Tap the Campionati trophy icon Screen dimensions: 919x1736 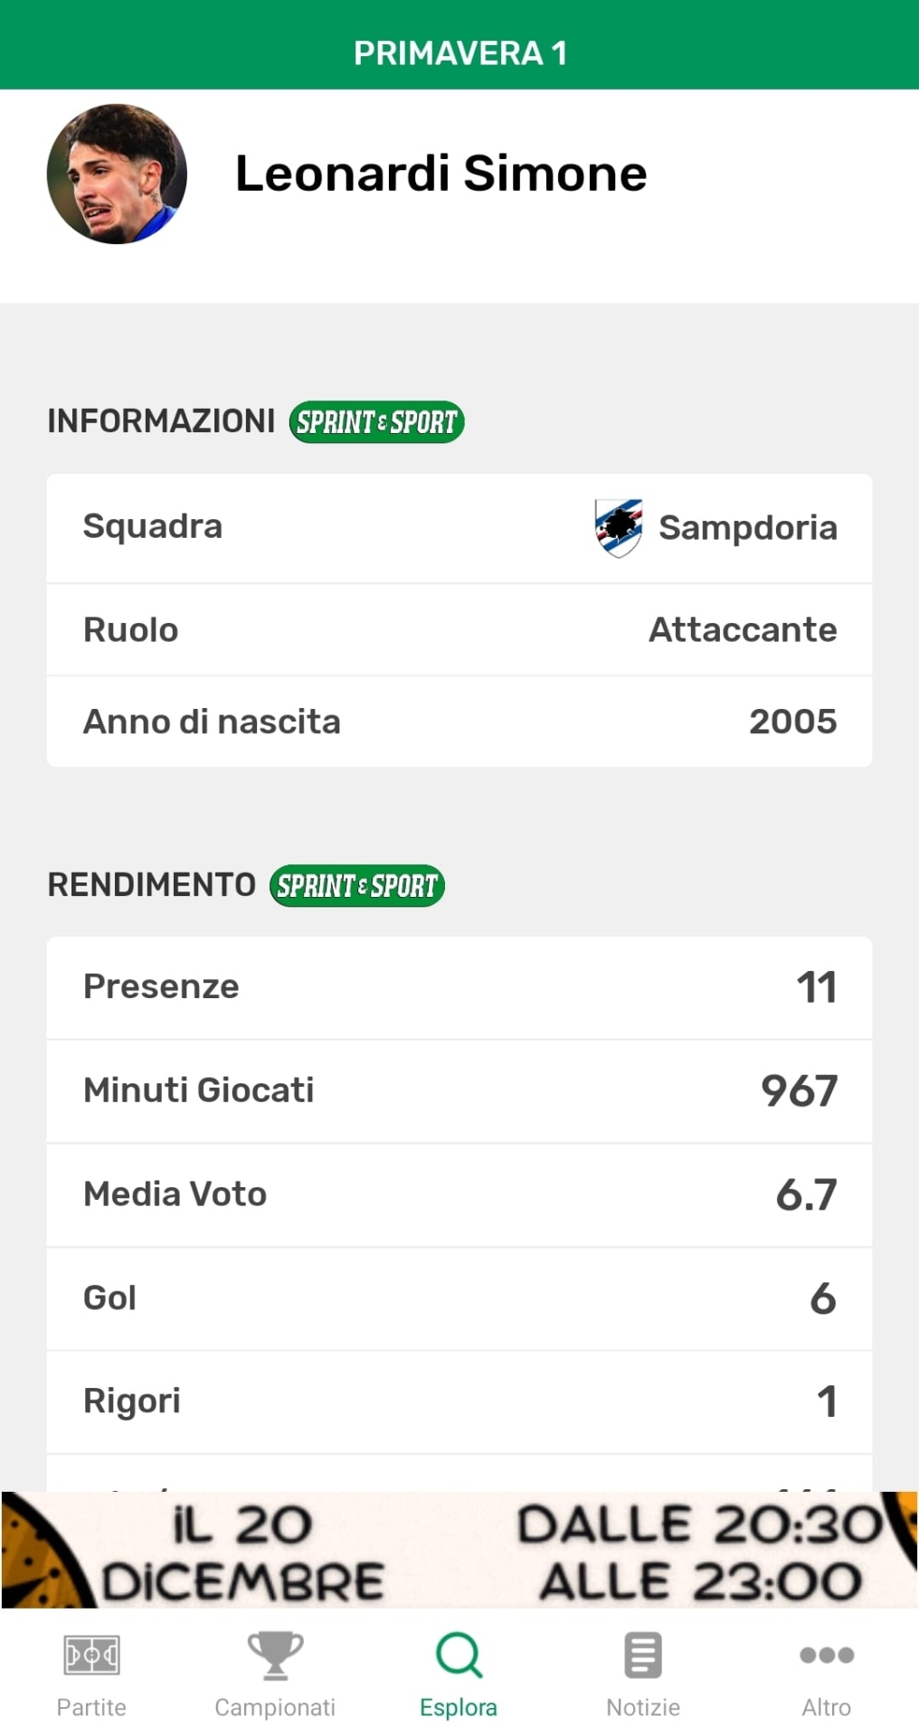point(275,1656)
